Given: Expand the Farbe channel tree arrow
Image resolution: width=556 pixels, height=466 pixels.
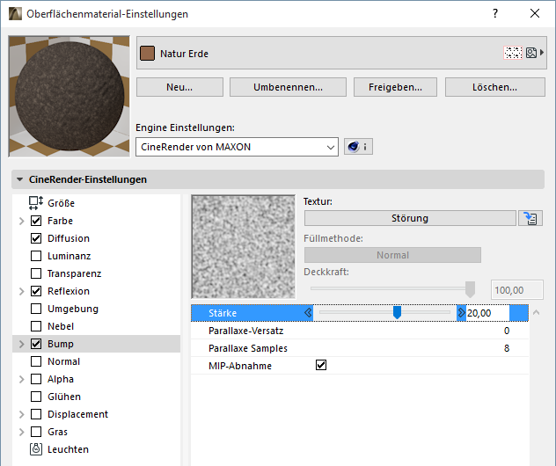Looking at the screenshot, I should tap(21, 221).
